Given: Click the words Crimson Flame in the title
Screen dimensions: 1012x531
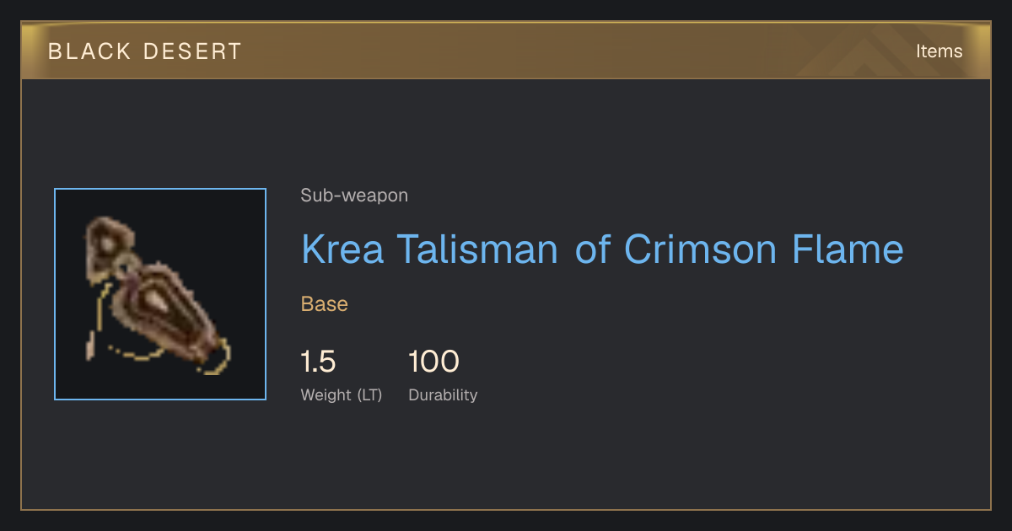Looking at the screenshot, I should point(764,249).
